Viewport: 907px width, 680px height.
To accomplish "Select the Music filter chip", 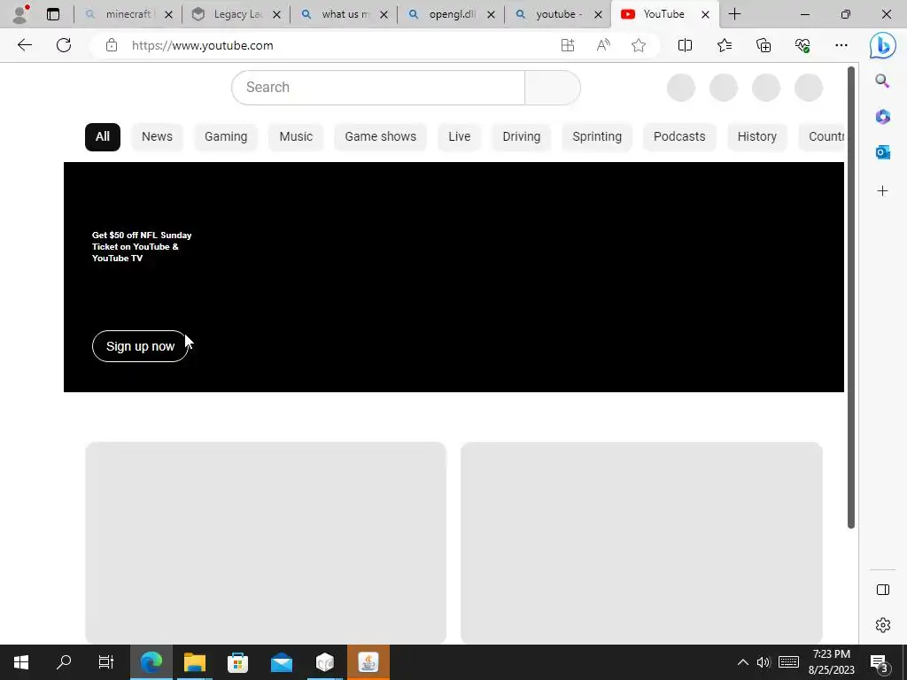I will coord(296,137).
